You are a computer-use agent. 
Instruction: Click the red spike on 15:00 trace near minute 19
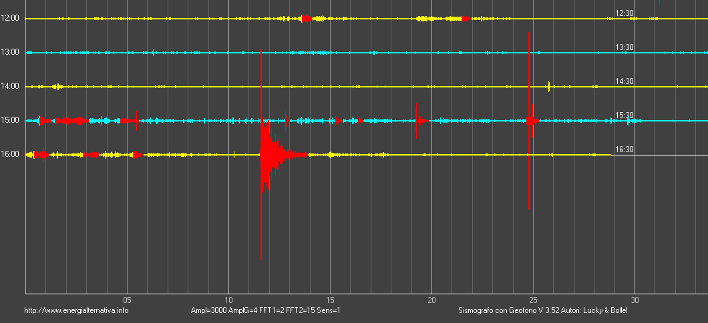416,120
